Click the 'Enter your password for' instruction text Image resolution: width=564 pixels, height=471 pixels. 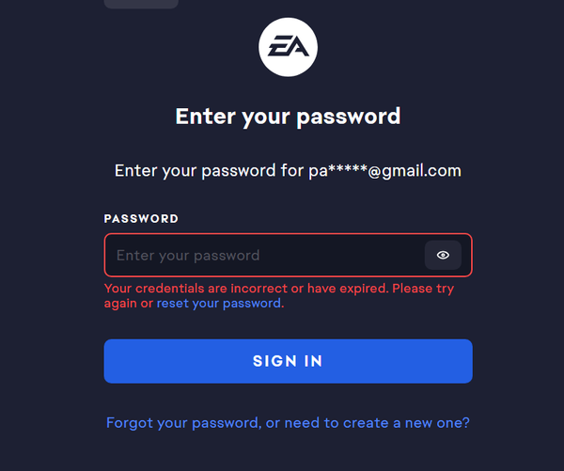(211, 171)
